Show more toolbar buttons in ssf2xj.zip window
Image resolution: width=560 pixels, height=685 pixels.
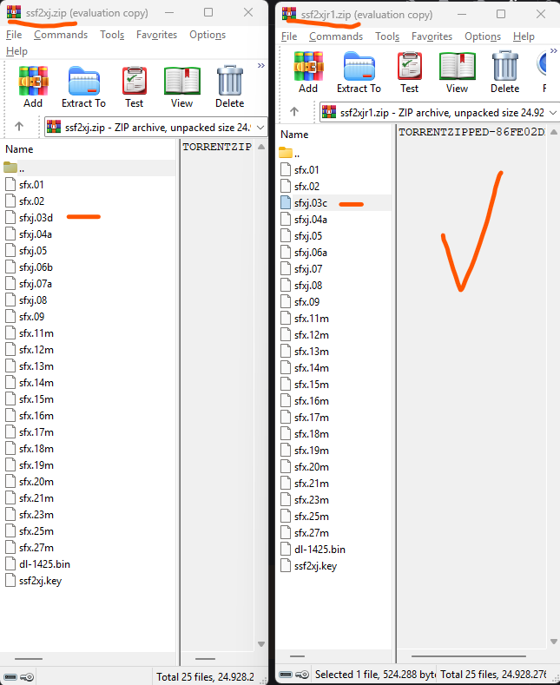pyautogui.click(x=261, y=65)
